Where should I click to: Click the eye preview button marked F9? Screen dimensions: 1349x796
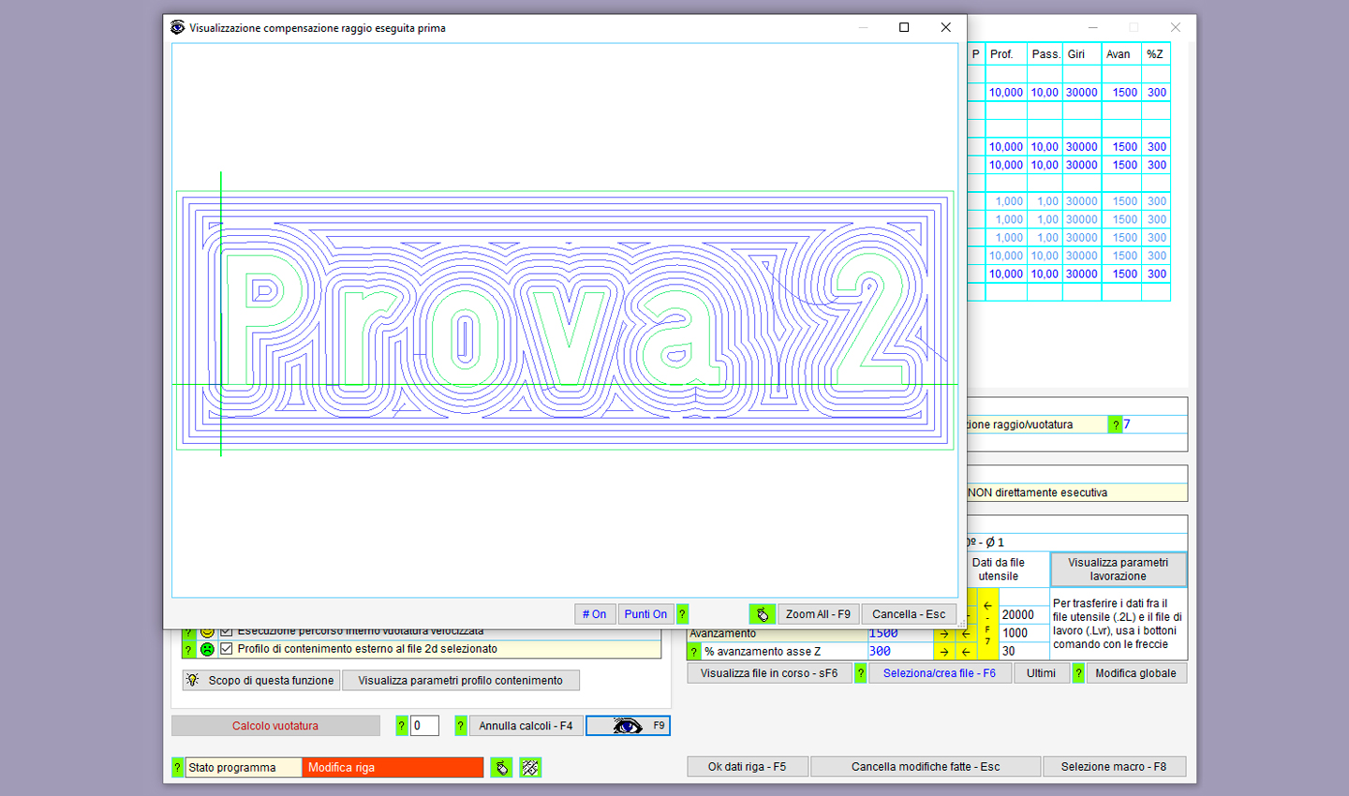point(628,726)
